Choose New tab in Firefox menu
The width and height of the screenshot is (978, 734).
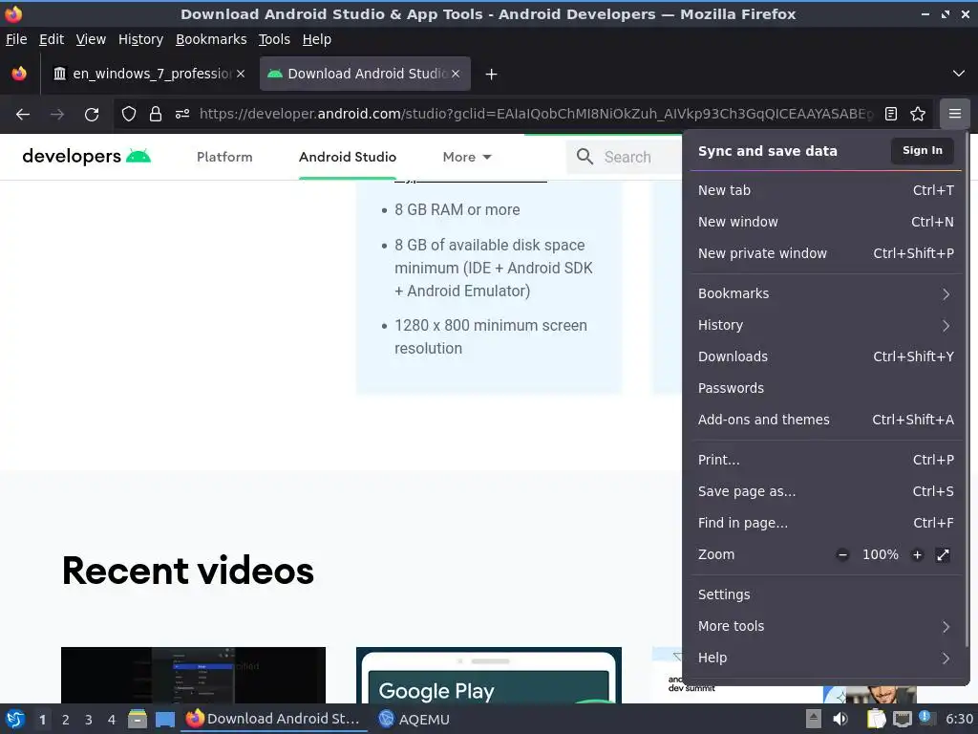click(x=826, y=190)
